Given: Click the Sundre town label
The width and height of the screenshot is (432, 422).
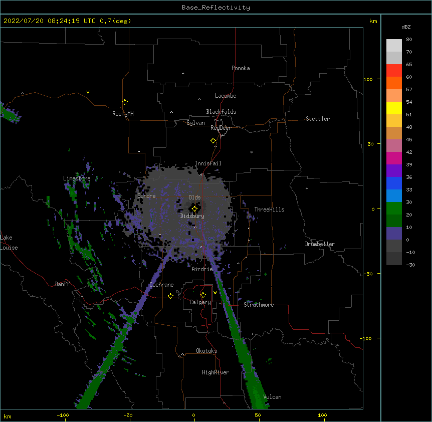Looking at the screenshot, I should point(146,196).
